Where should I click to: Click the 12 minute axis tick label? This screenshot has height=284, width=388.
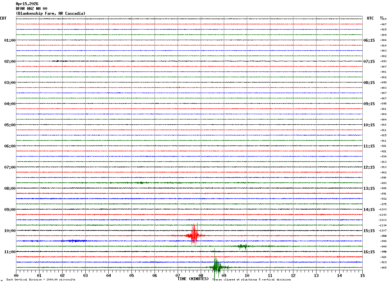[x=293, y=275]
